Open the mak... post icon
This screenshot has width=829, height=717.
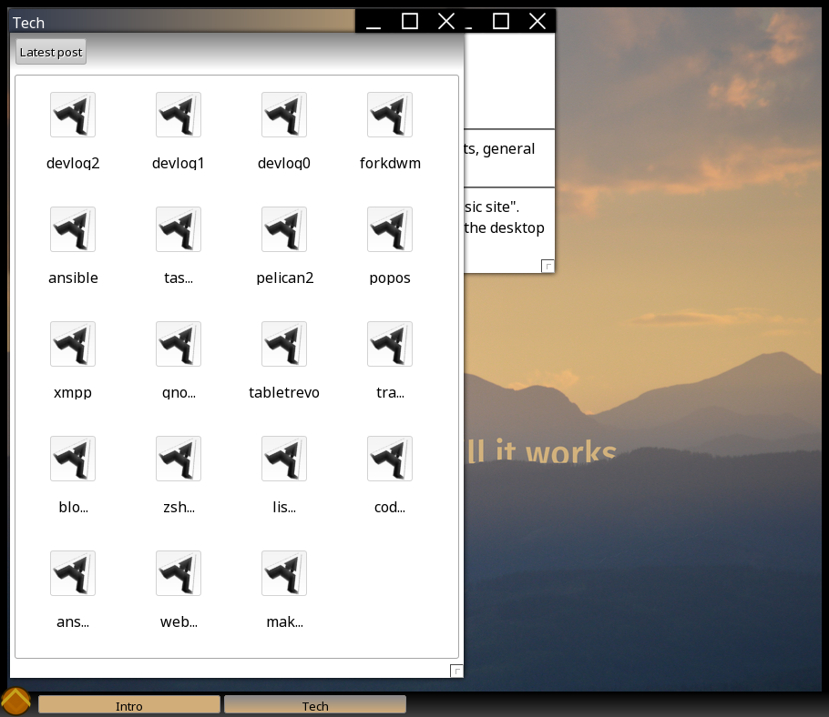(284, 573)
